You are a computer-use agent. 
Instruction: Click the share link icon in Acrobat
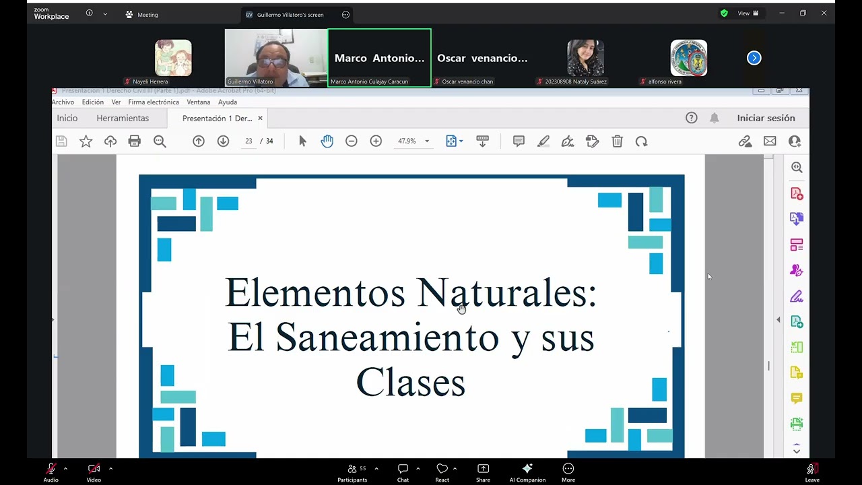[x=745, y=141]
